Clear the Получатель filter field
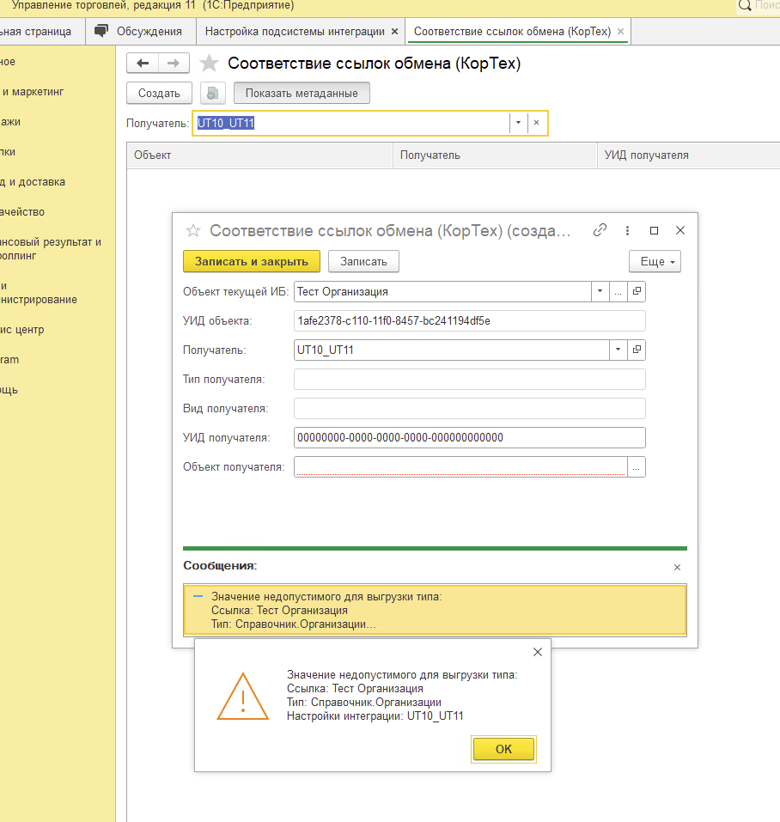The width and height of the screenshot is (780, 822). coord(536,123)
